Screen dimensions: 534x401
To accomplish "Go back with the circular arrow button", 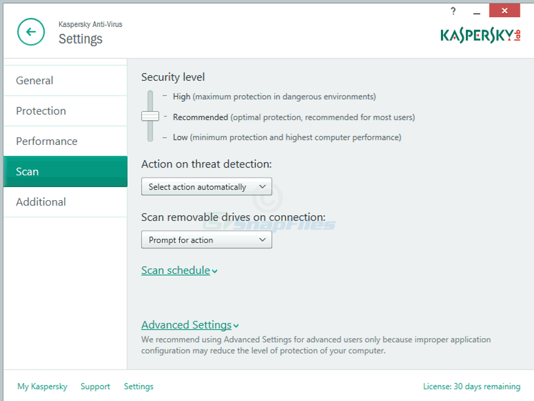I will 31,32.
